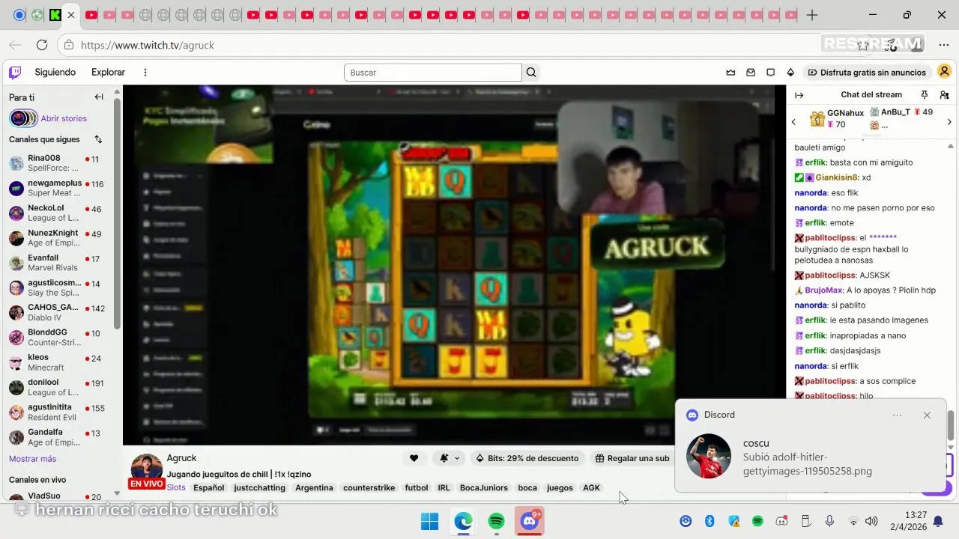Select the justcchatting tag
The height and width of the screenshot is (539, 959).
260,488
